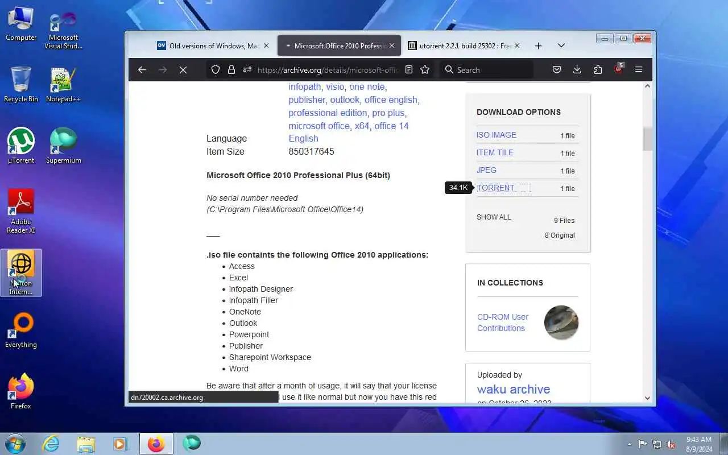Click the page scrollbar thumb
The height and width of the screenshot is (455, 728).
pyautogui.click(x=647, y=139)
